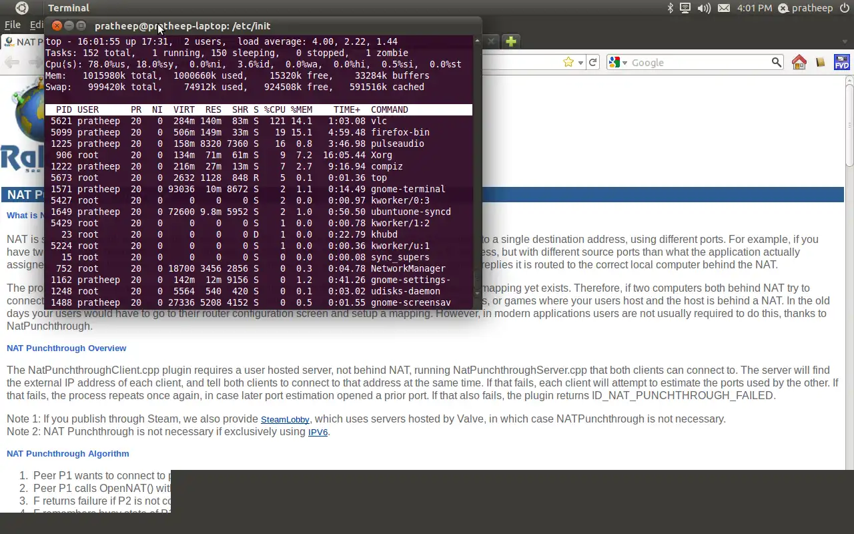Image resolution: width=854 pixels, height=534 pixels.
Task: Minimize the terminal window
Action: coord(69,26)
